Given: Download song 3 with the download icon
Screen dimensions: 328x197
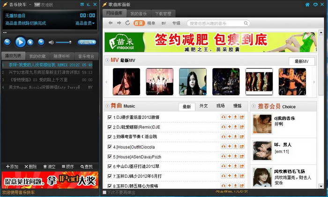Looking at the screenshot, I should (236, 136).
